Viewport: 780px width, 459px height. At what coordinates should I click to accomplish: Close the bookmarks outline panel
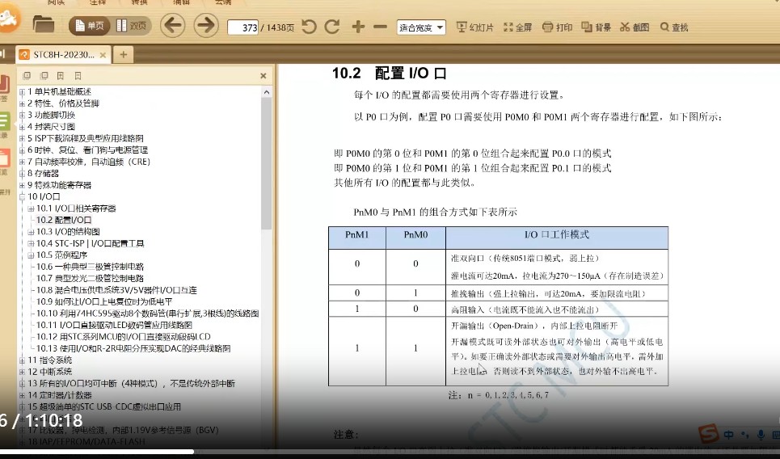(264, 76)
